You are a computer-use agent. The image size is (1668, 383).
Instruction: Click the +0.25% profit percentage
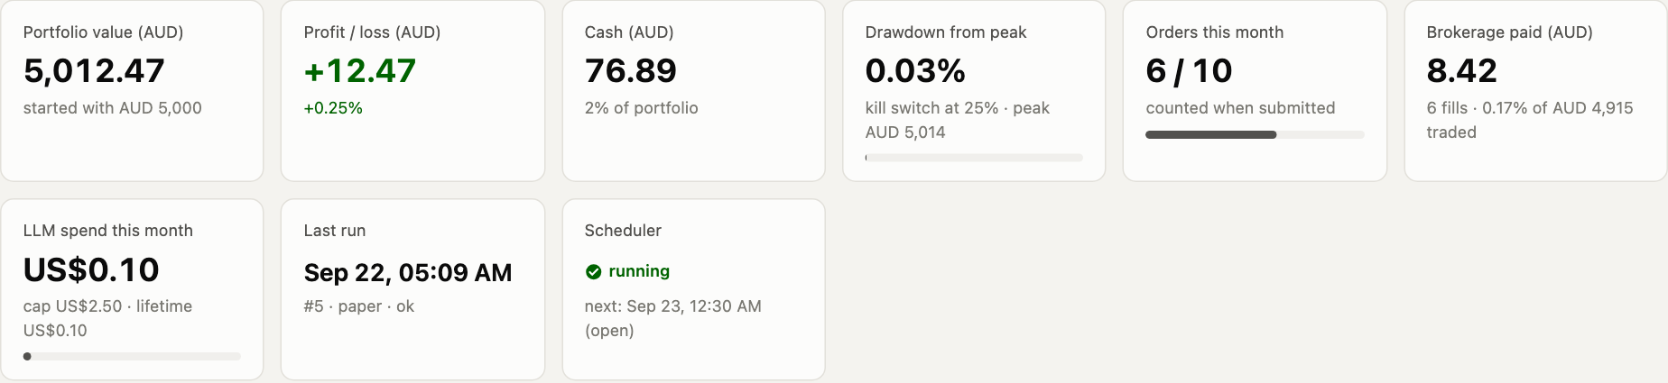pyautogui.click(x=333, y=108)
